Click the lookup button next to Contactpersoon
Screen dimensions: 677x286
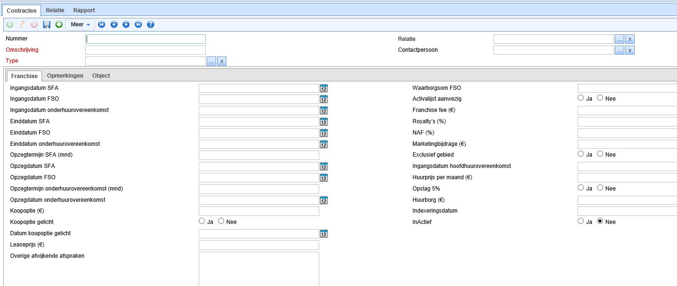click(620, 50)
